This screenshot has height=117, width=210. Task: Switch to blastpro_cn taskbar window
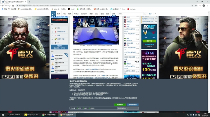pos(32,115)
